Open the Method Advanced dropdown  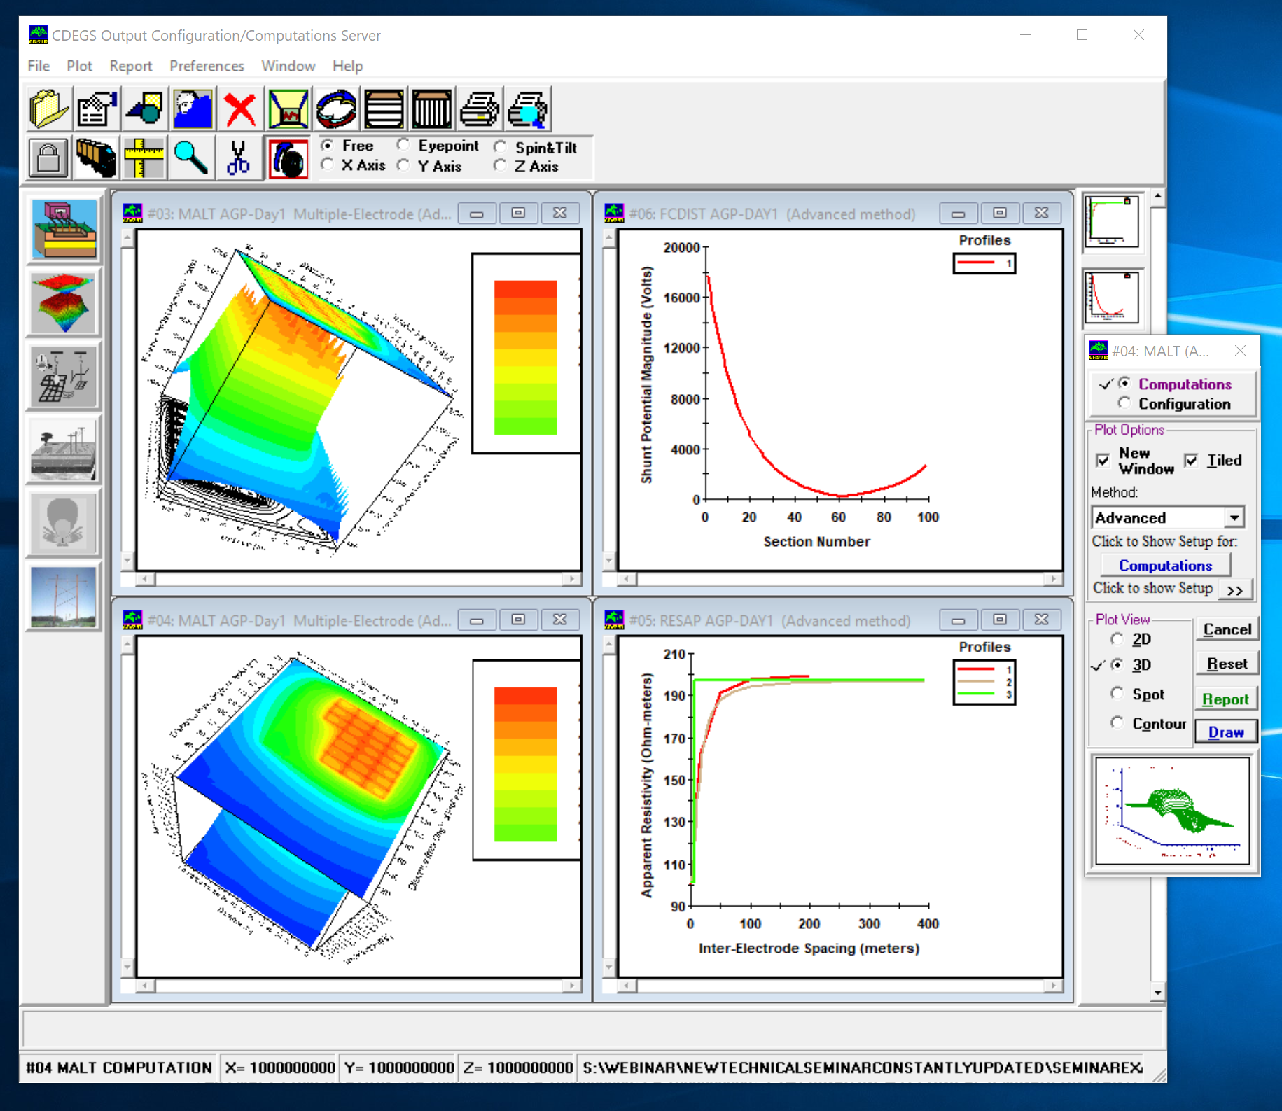[x=1234, y=517]
